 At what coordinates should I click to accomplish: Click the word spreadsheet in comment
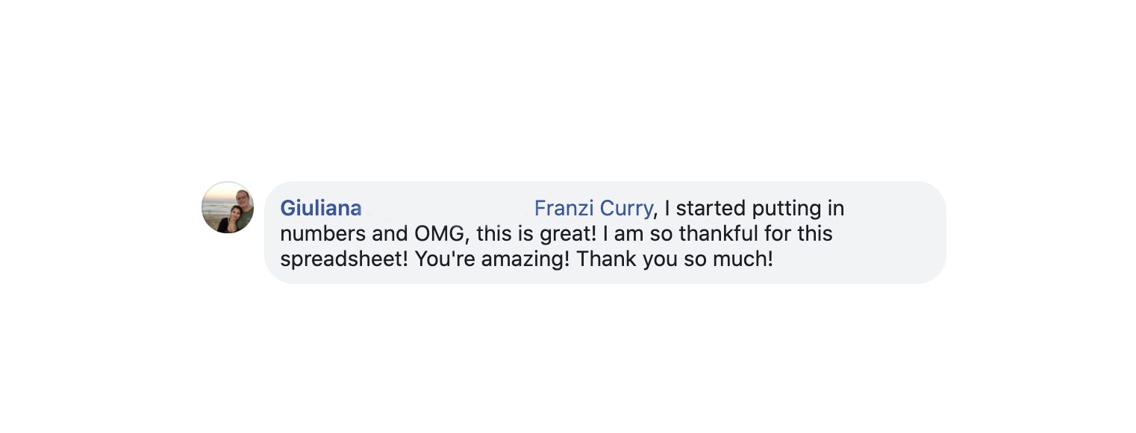click(344, 259)
